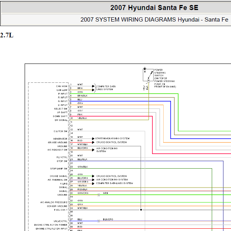Click the 'CLUTCH SW' pin label
The height and width of the screenshot is (231, 231).
coord(60,131)
